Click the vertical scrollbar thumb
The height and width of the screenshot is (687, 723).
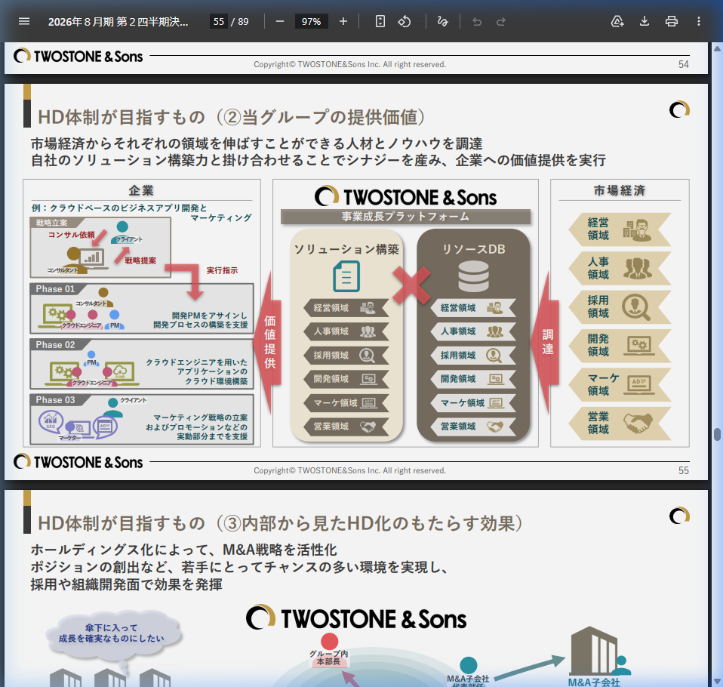coord(716,436)
